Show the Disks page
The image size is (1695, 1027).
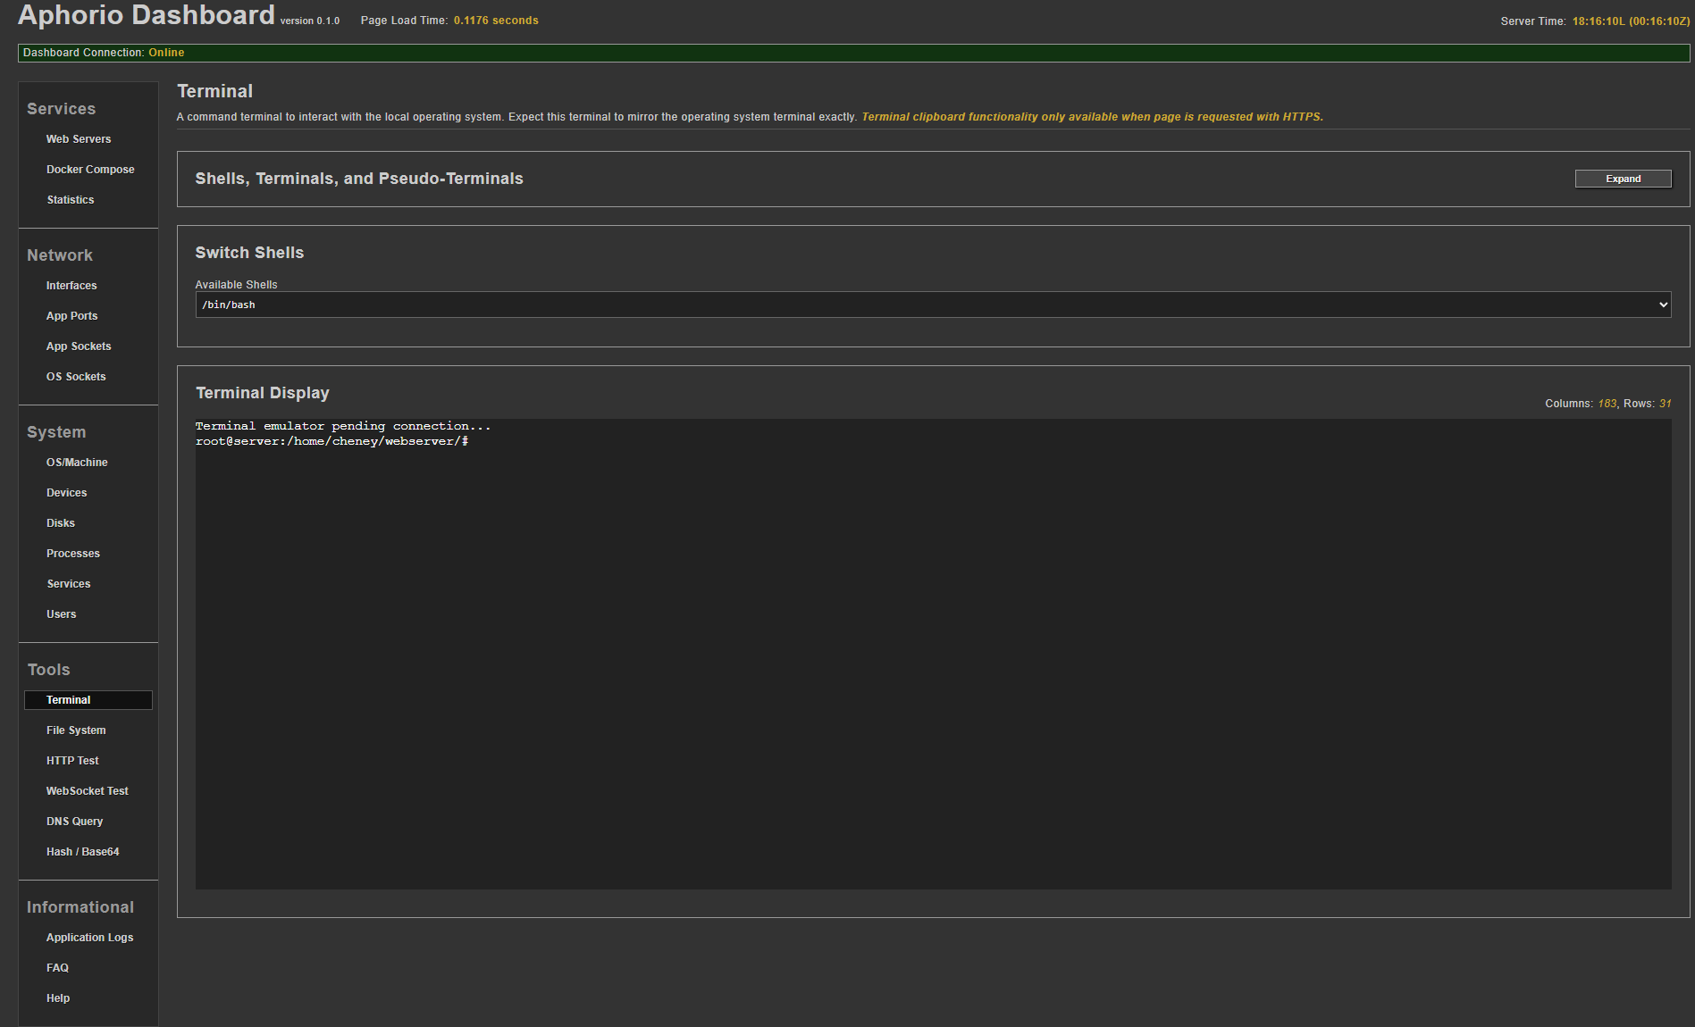[61, 523]
